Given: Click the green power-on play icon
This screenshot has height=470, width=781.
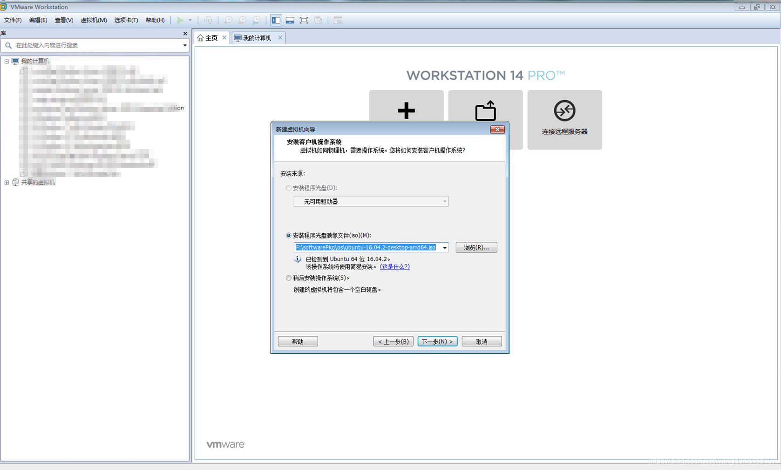Looking at the screenshot, I should (180, 20).
